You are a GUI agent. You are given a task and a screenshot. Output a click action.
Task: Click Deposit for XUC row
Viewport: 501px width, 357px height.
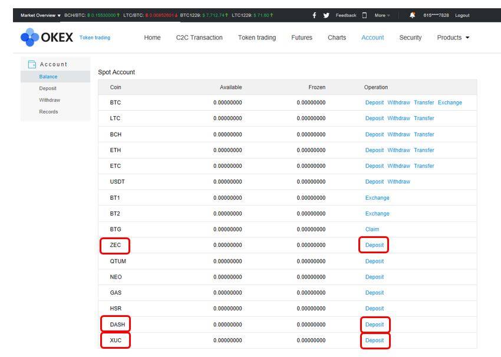374,341
